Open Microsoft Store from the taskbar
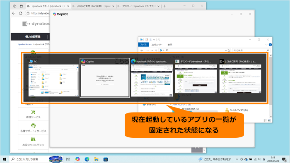Image resolution: width=290 pixels, height=163 pixels. pos(106,159)
